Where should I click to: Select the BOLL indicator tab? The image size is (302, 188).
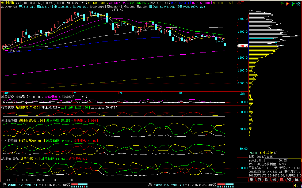pos(24,180)
